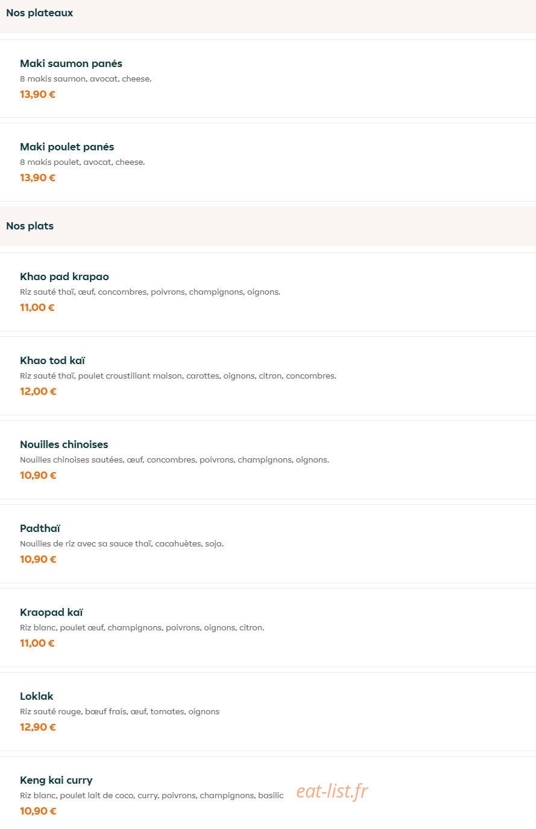
Task: Click the 12,00 € Khao tod kaï price
Action: pyautogui.click(x=38, y=391)
